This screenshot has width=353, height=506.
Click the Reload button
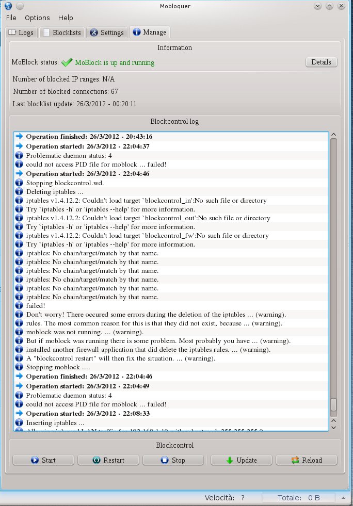pyautogui.click(x=307, y=460)
